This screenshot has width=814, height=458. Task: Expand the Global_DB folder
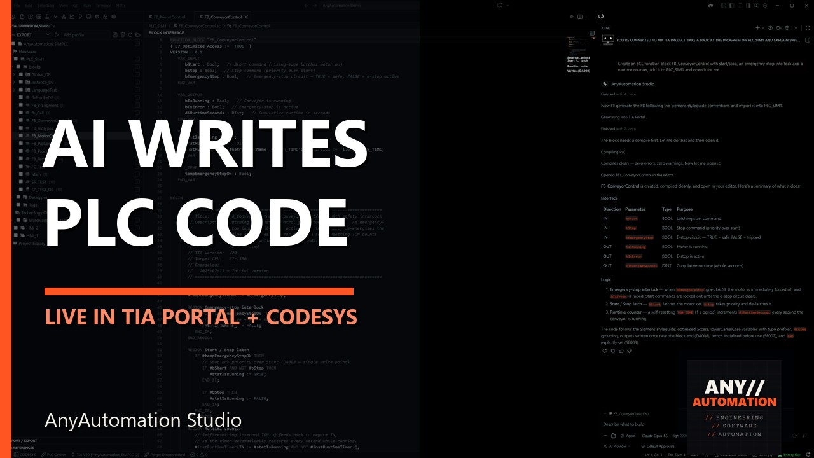(15, 74)
